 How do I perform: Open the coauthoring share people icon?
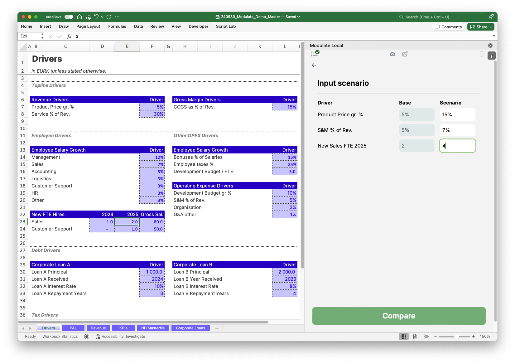(491, 17)
